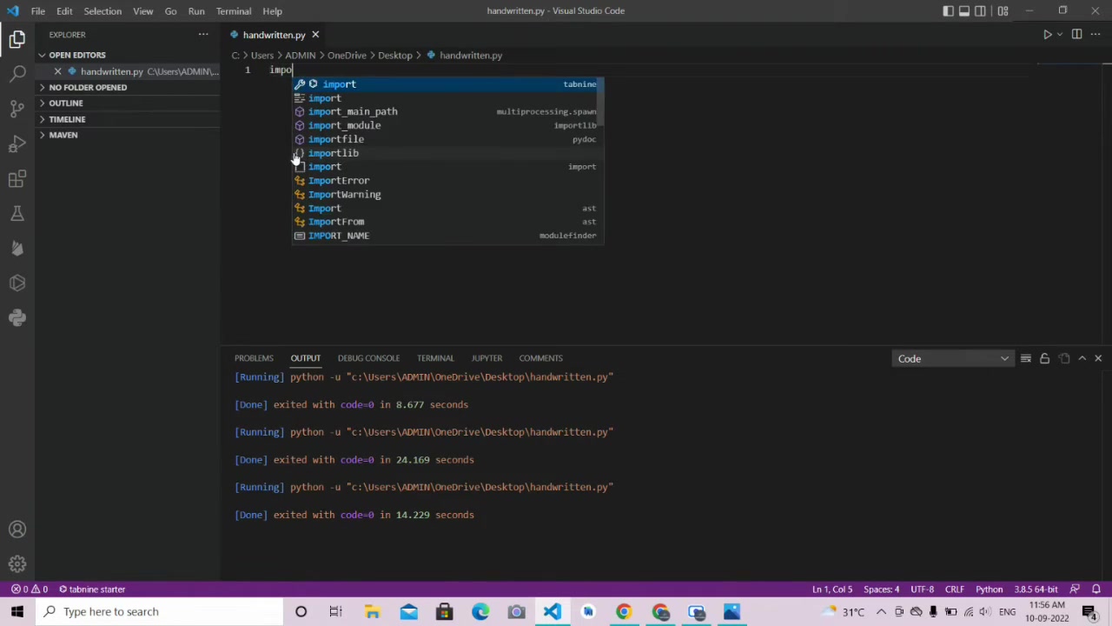
Task: Open the Run and Debug view
Action: point(17,143)
